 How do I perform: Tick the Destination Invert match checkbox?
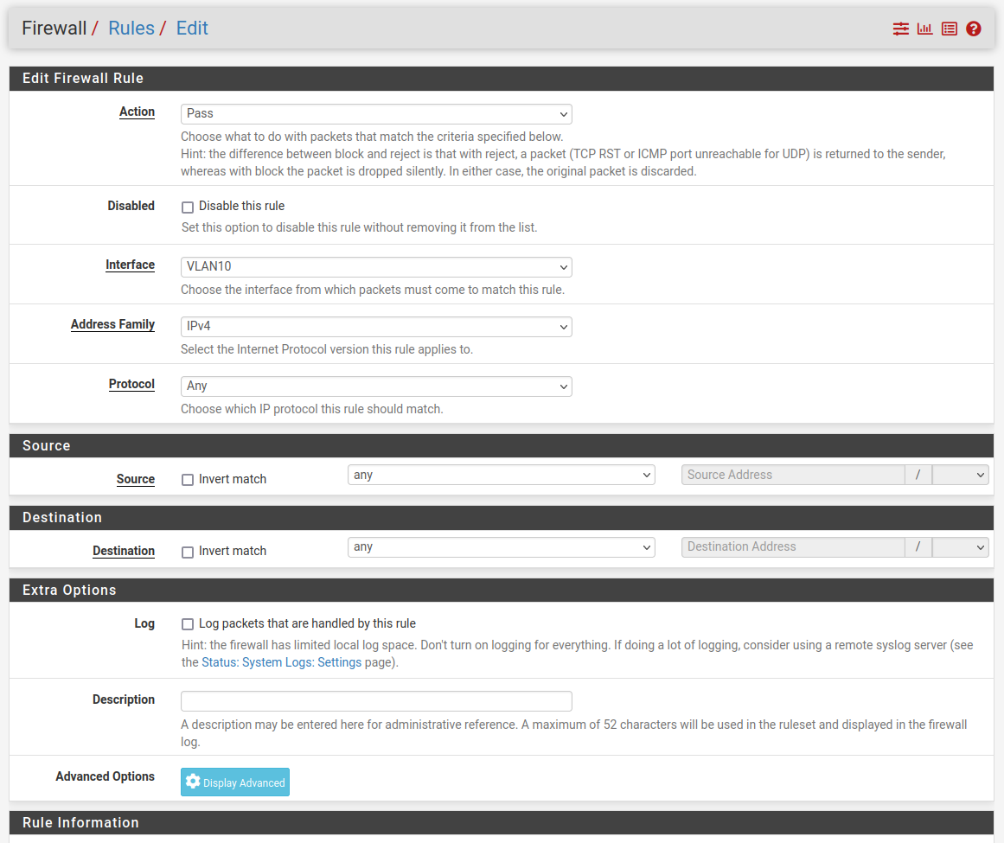click(x=188, y=552)
